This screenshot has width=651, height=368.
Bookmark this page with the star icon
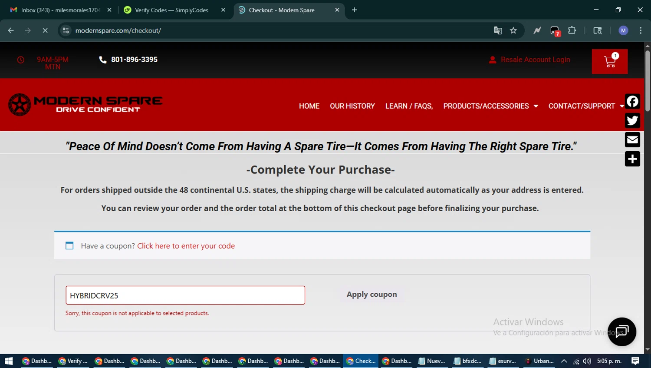click(x=513, y=30)
